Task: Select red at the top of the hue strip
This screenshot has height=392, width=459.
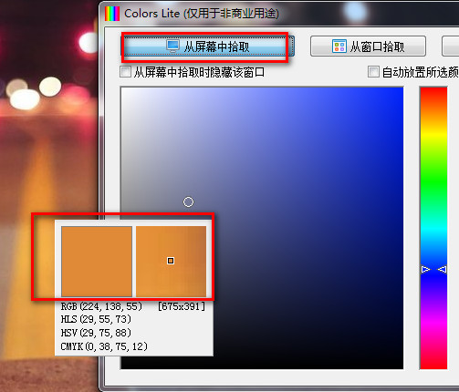Action: (433, 91)
